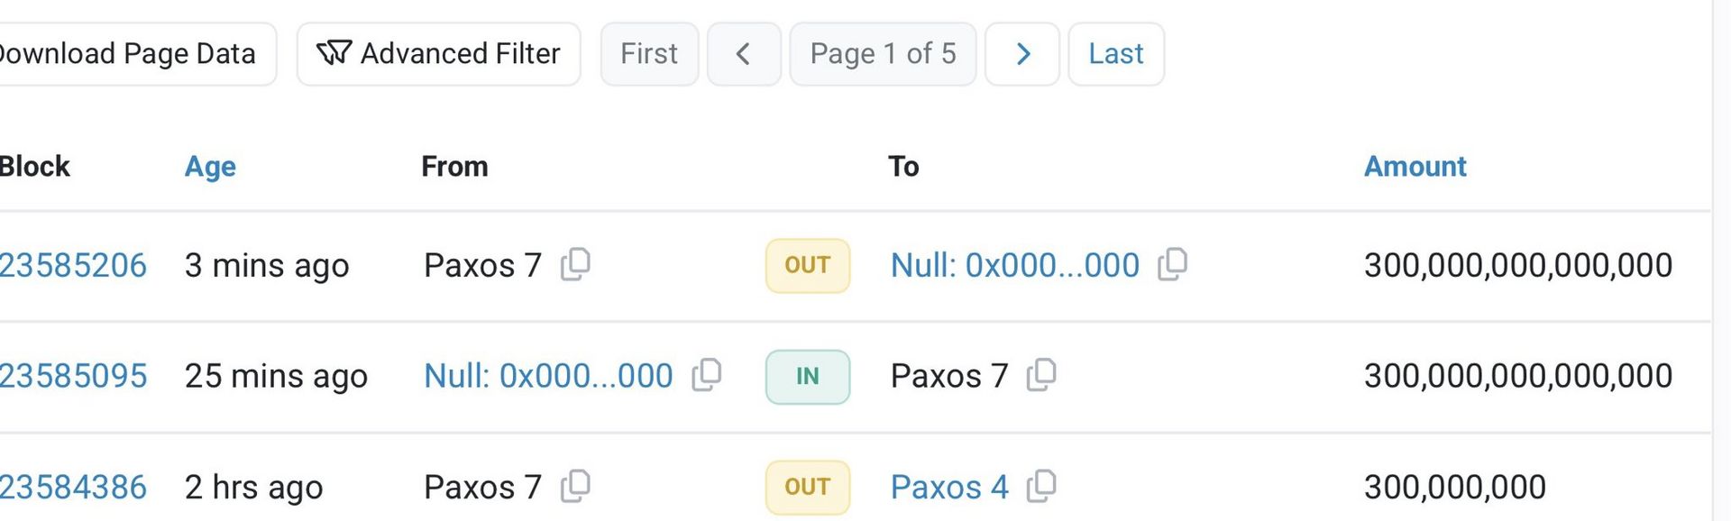Open Paxos 4 address link
Screen dimensions: 1731x521
pos(949,487)
